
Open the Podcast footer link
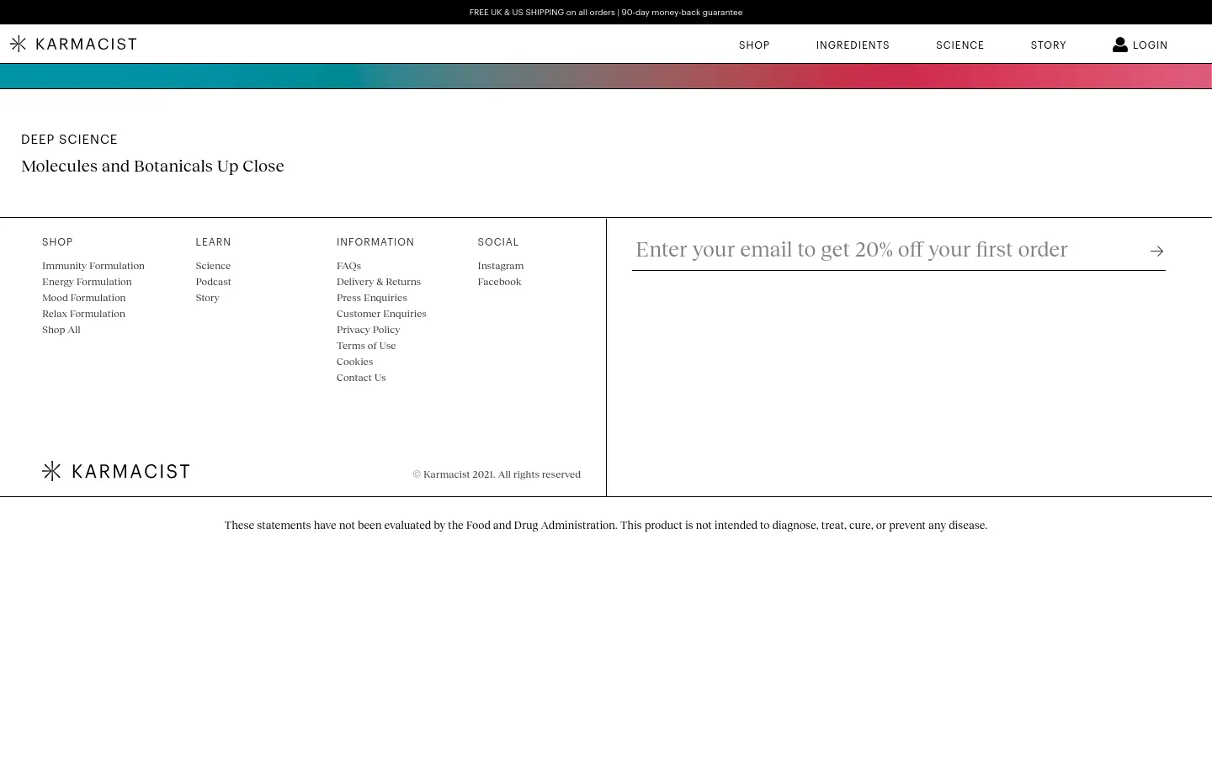coord(213,282)
